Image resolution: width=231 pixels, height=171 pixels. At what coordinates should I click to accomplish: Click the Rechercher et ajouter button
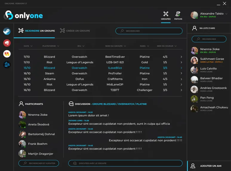click(x=39, y=163)
